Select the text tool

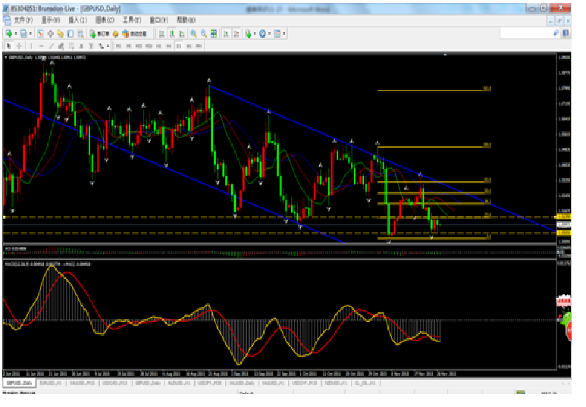coord(81,46)
